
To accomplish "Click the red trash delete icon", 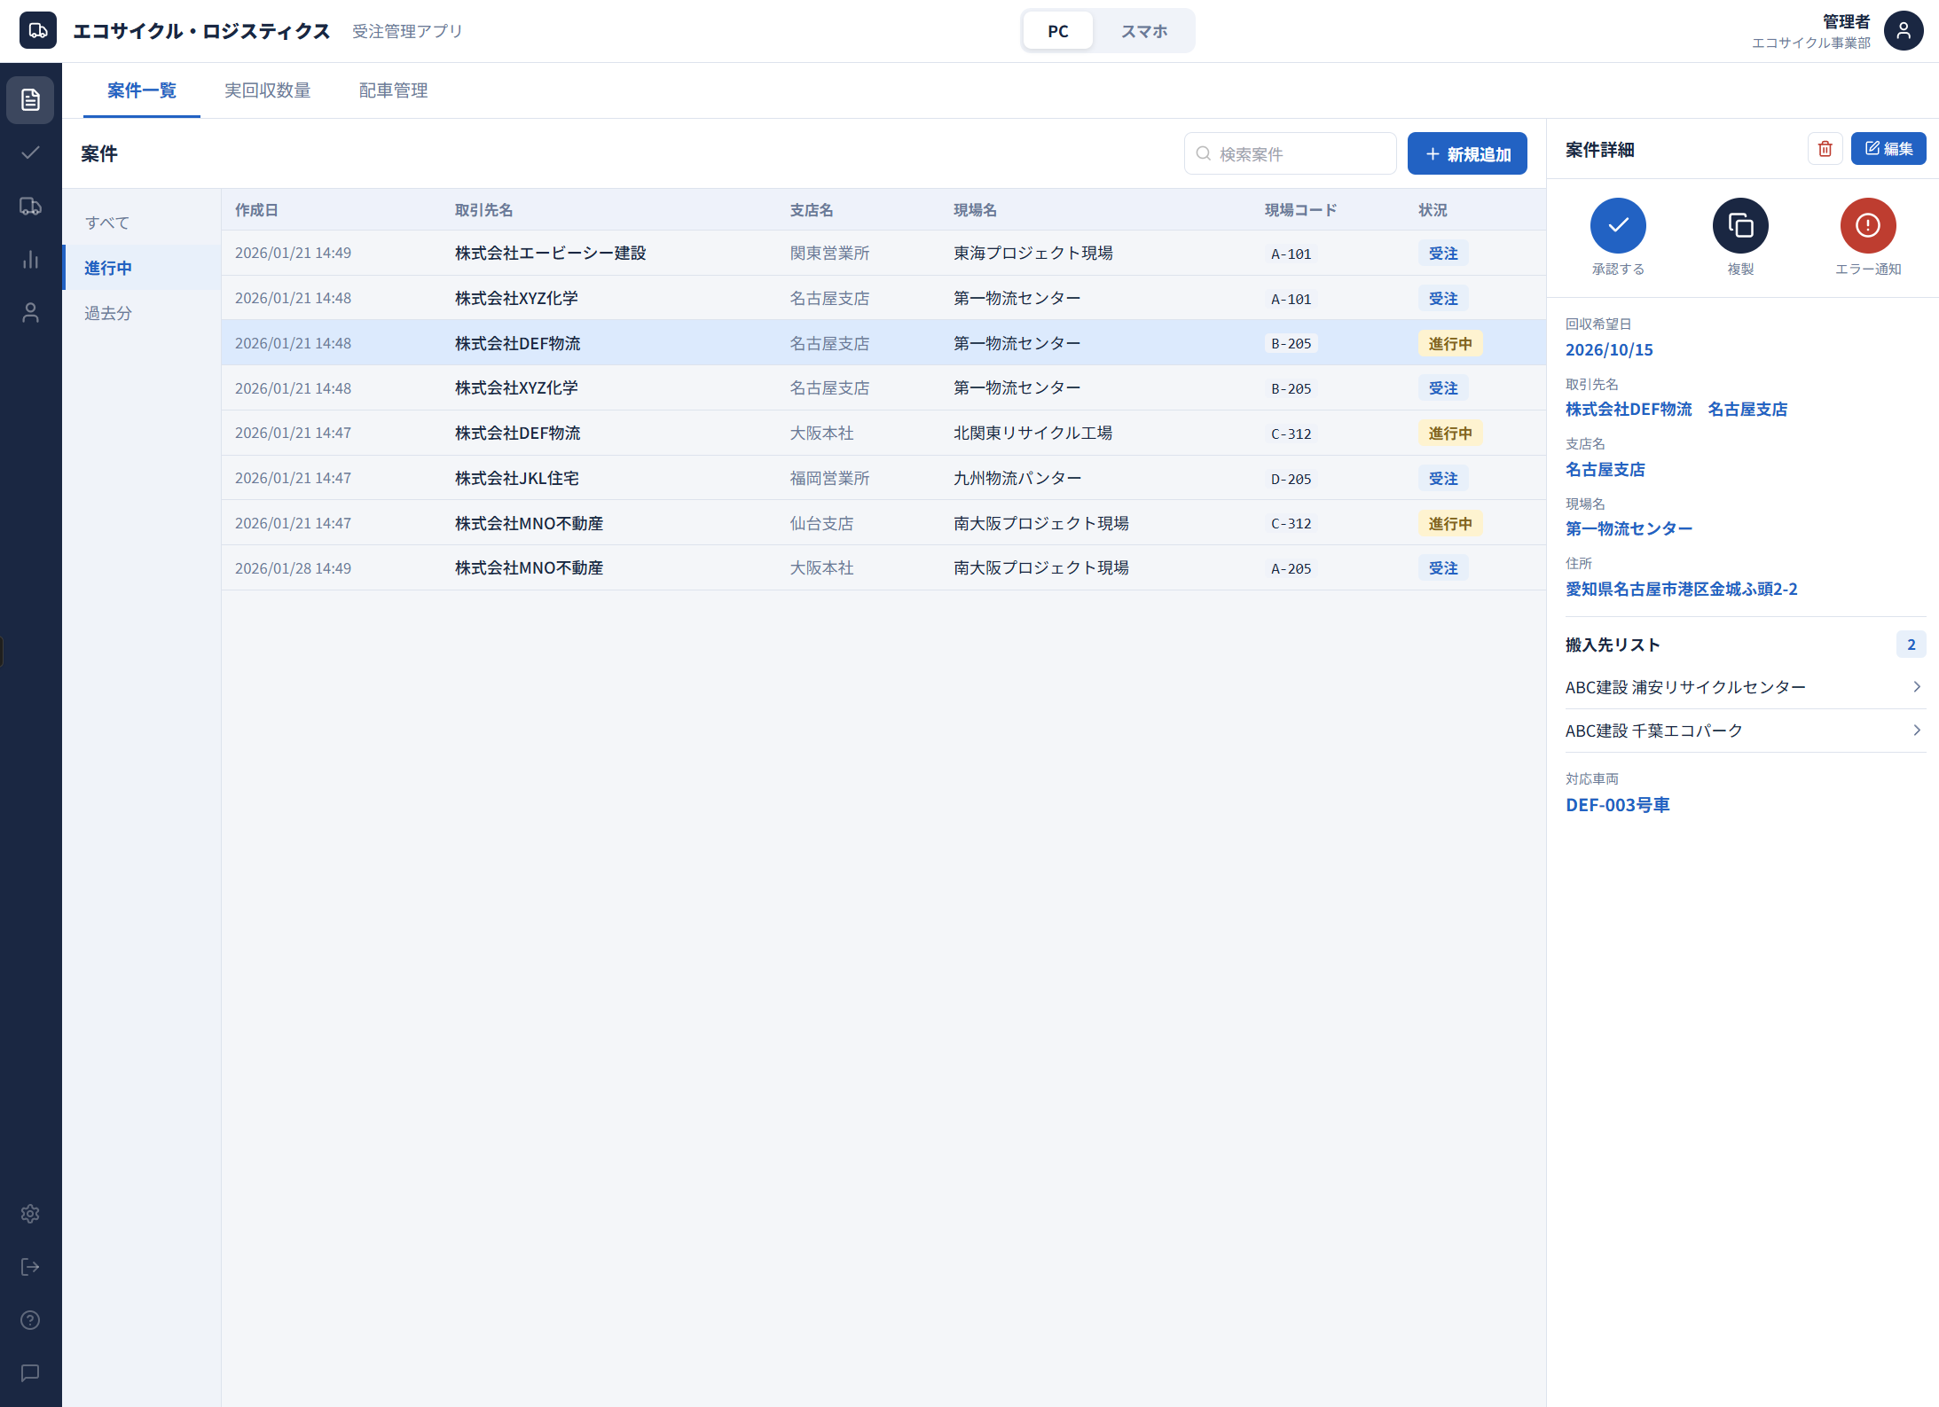I will [1825, 149].
